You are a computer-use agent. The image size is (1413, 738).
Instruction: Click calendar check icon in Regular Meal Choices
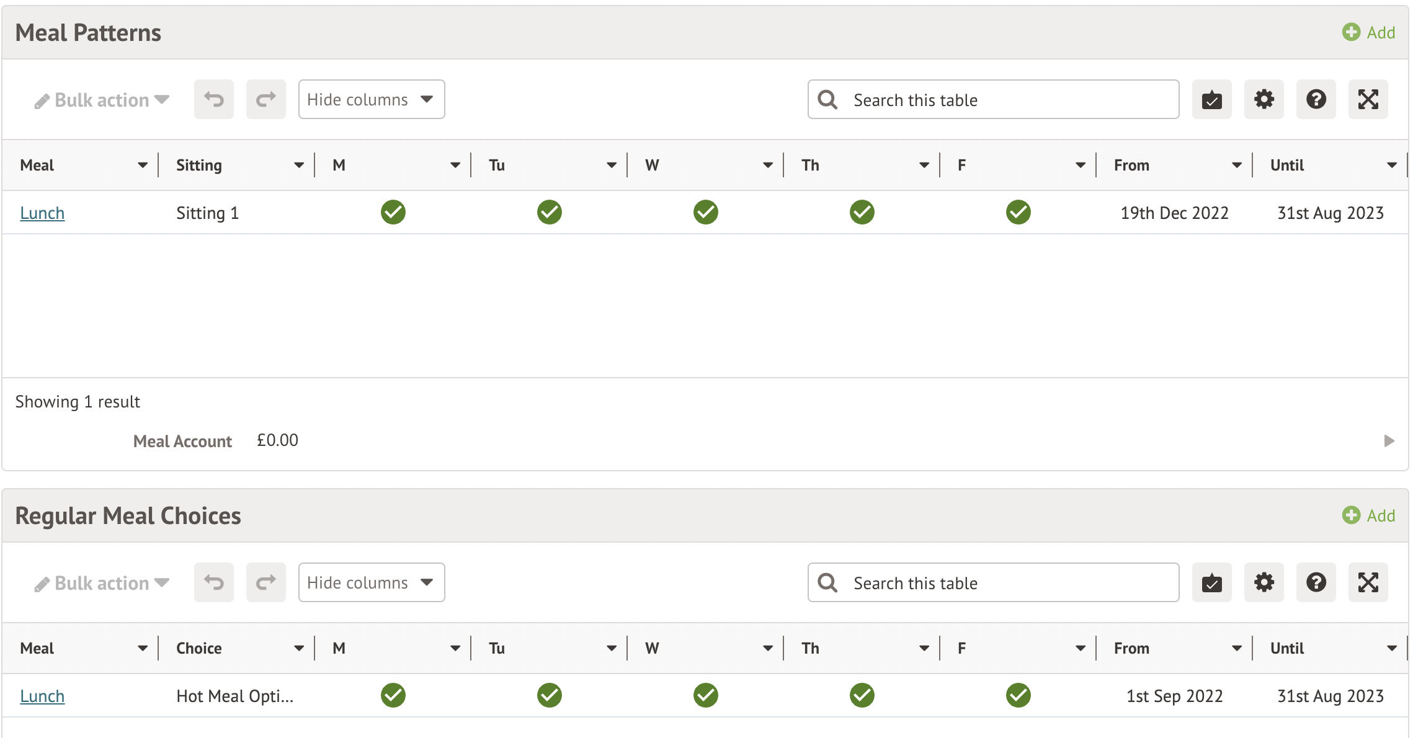(1211, 582)
